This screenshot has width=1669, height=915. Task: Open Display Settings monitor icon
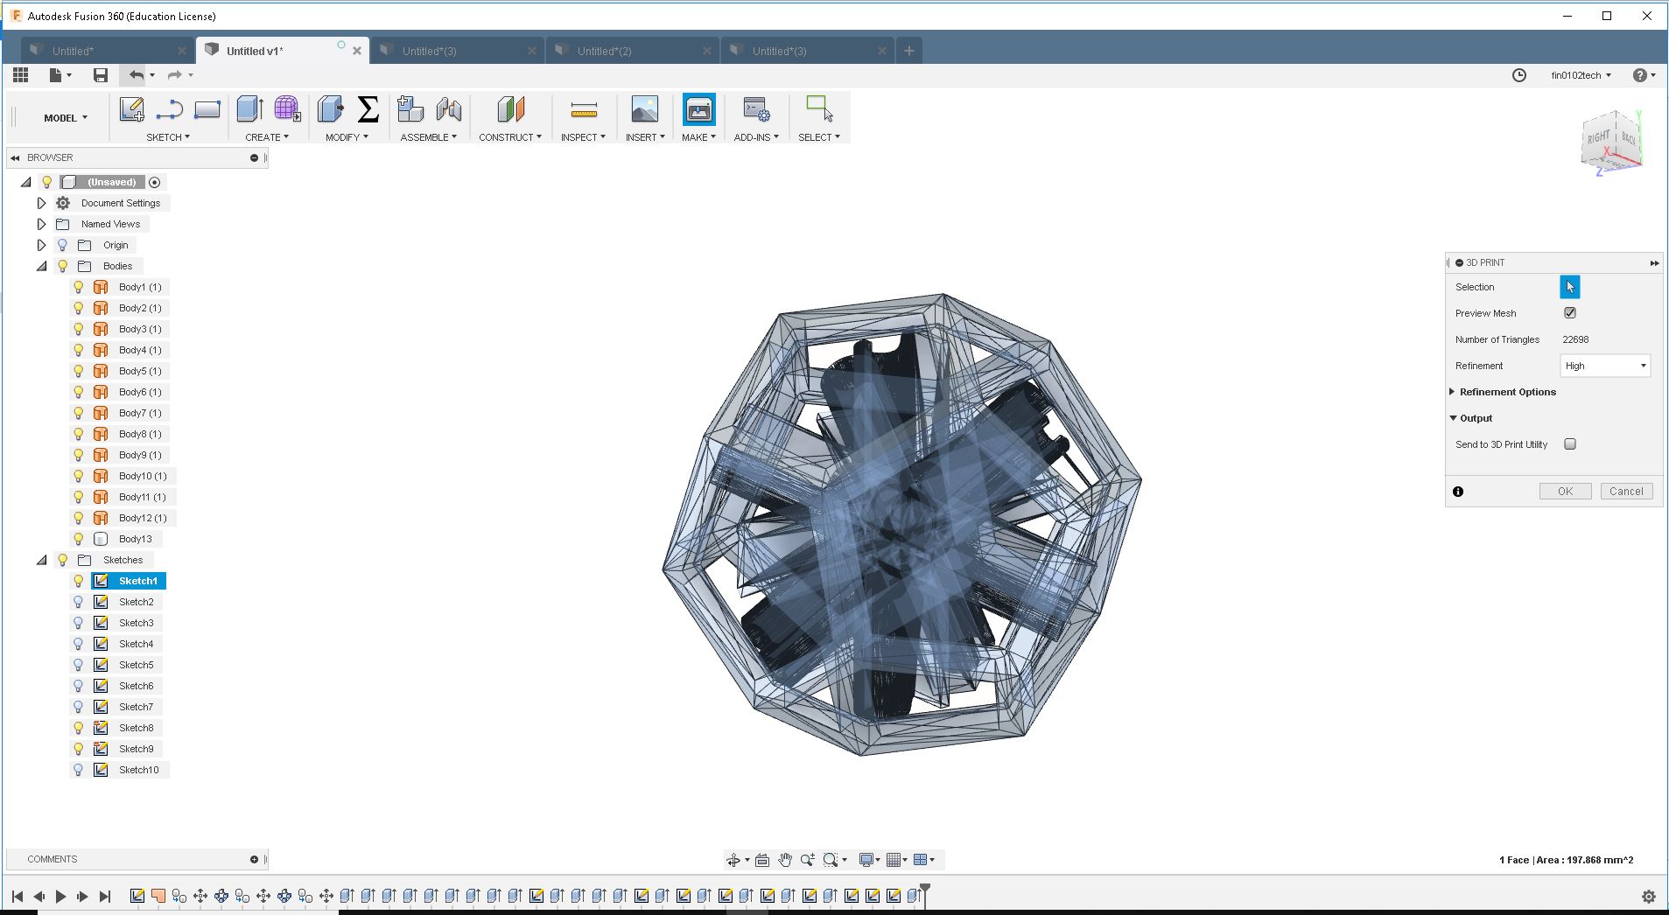(x=866, y=860)
